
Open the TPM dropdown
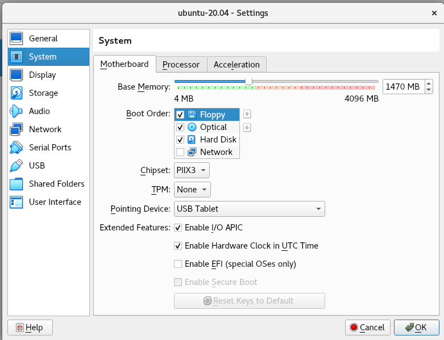tap(192, 190)
